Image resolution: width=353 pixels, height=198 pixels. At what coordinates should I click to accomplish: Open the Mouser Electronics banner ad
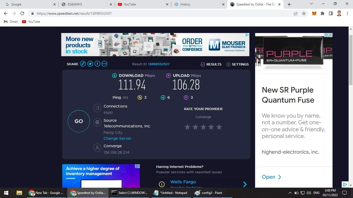[x=155, y=45]
